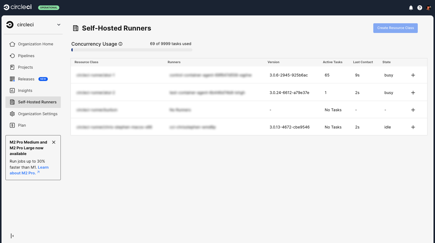Viewport: 435px width, 243px height.
Task: Click Create Resource Class button
Action: pos(395,28)
